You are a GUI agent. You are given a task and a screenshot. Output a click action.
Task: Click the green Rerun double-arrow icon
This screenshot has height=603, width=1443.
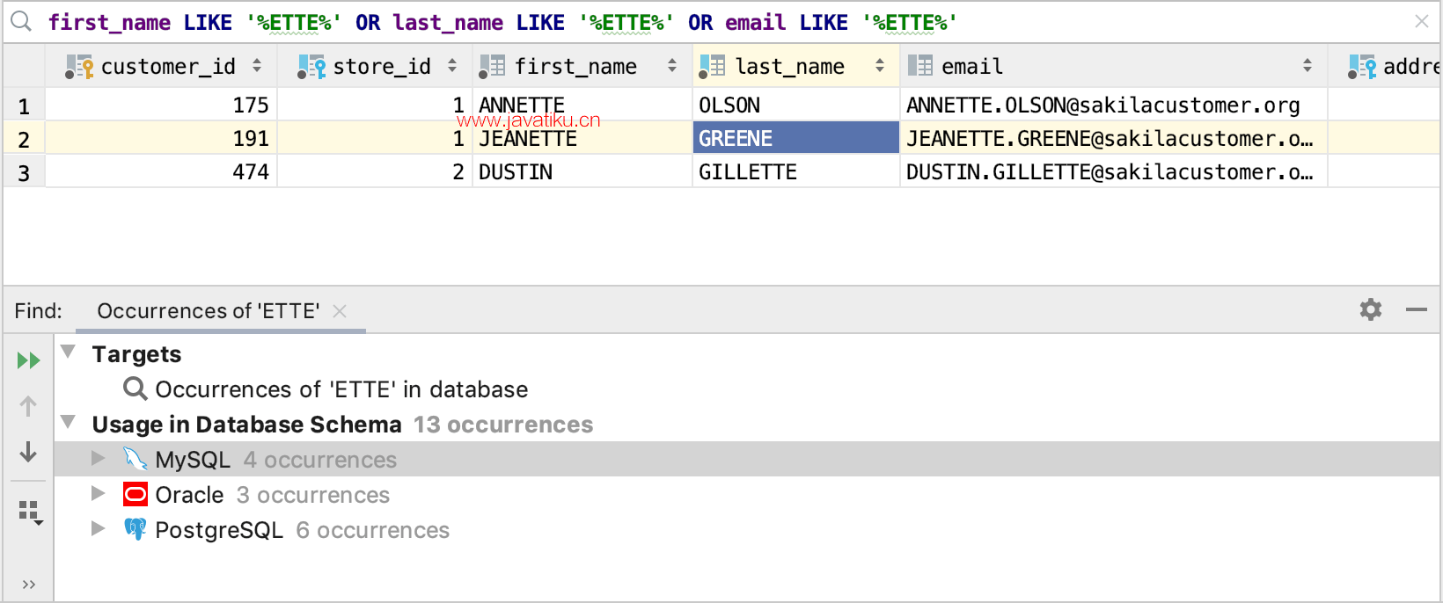coord(28,360)
